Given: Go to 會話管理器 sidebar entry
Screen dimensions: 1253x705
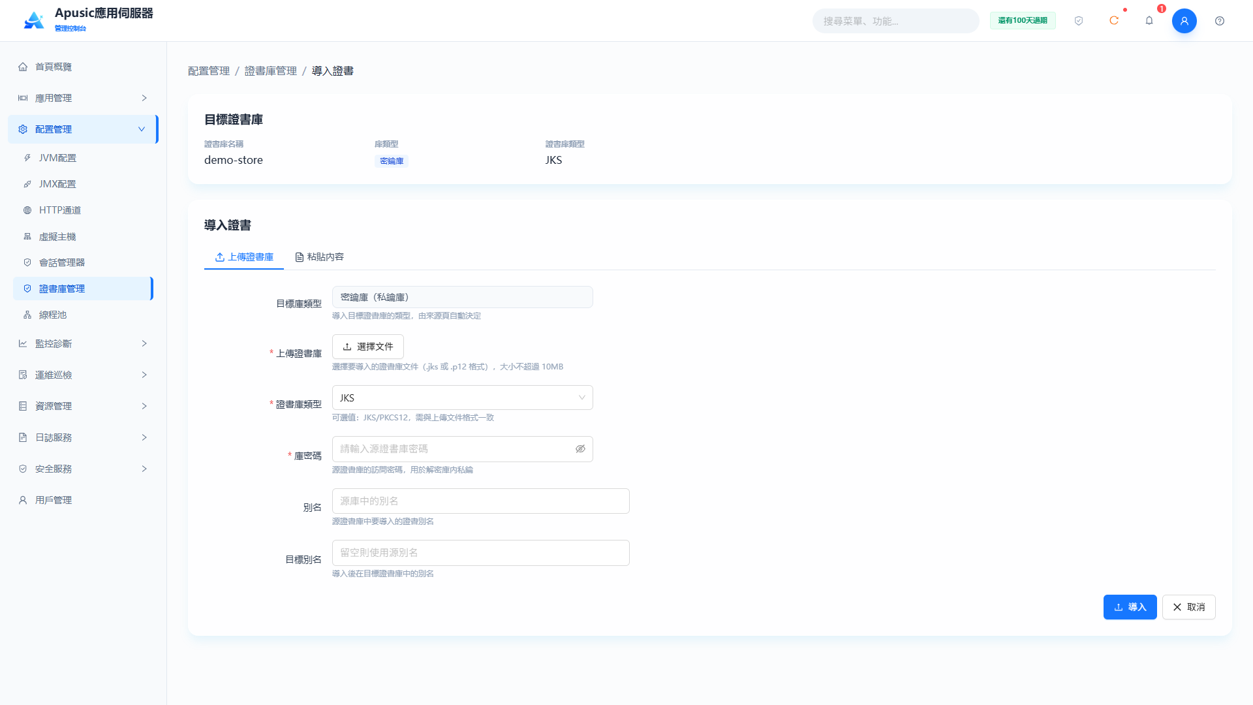Looking at the screenshot, I should click(84, 262).
